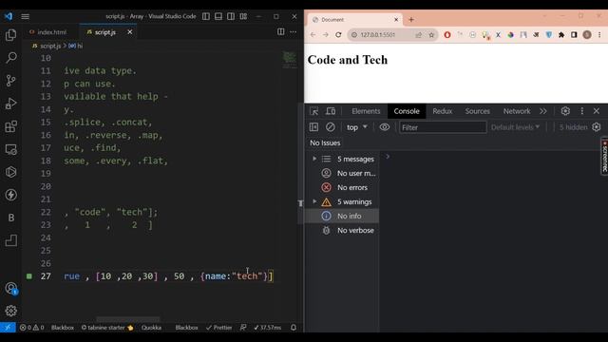This screenshot has width=608, height=342.
Task: Switch to the Network tab in DevTools
Action: (x=517, y=111)
